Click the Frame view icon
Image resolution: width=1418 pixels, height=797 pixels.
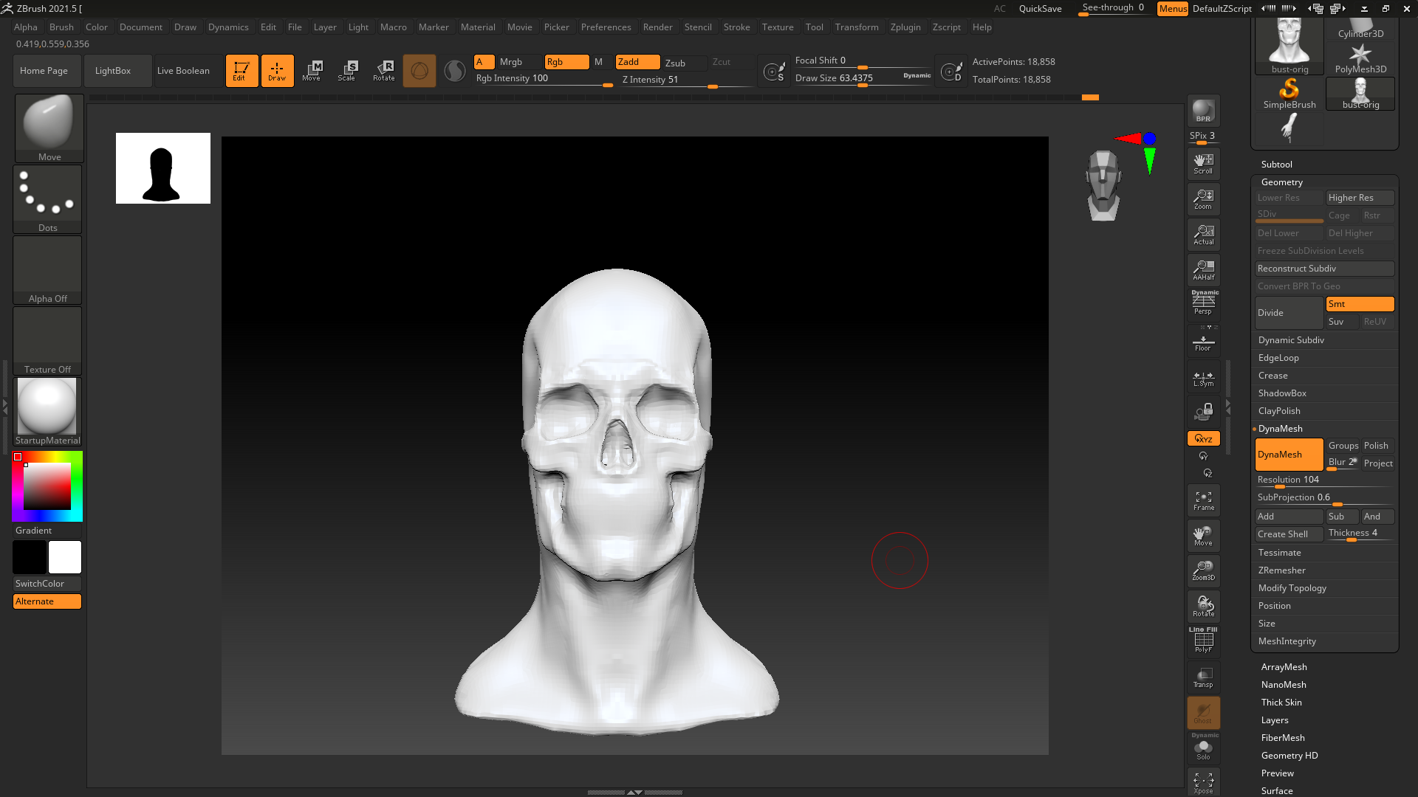tap(1203, 501)
